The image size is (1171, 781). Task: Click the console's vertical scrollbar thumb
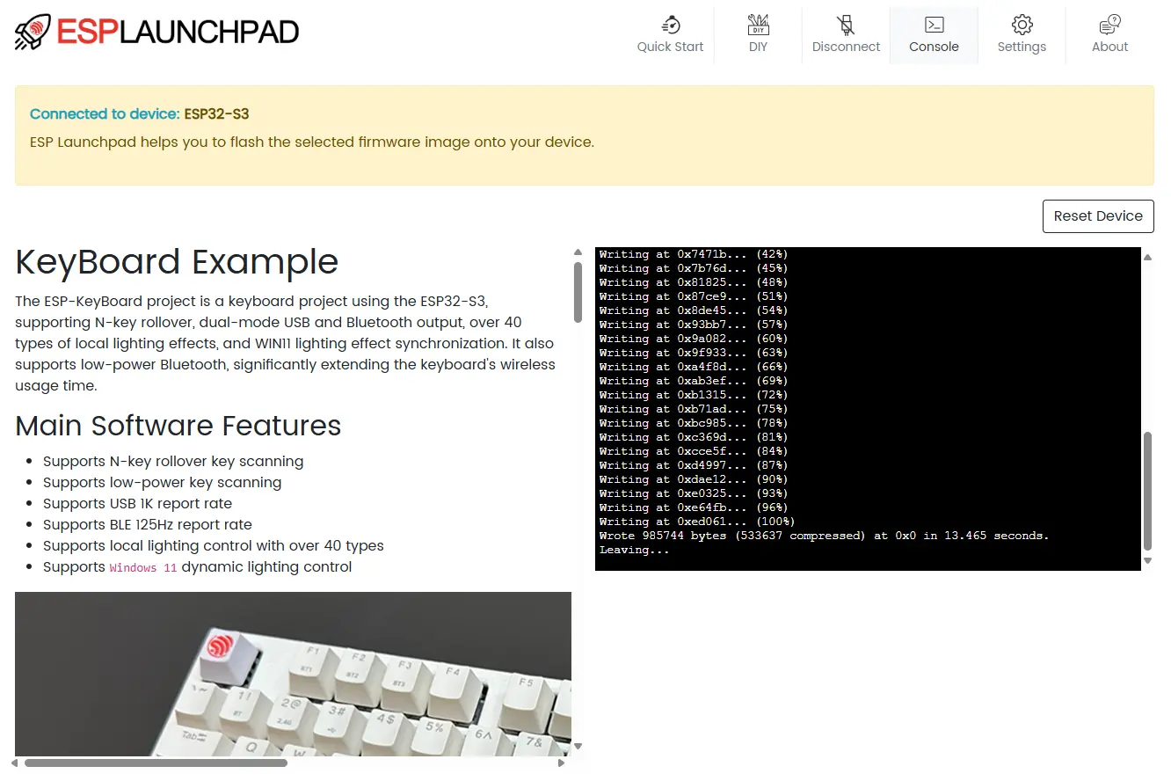pos(1146,488)
